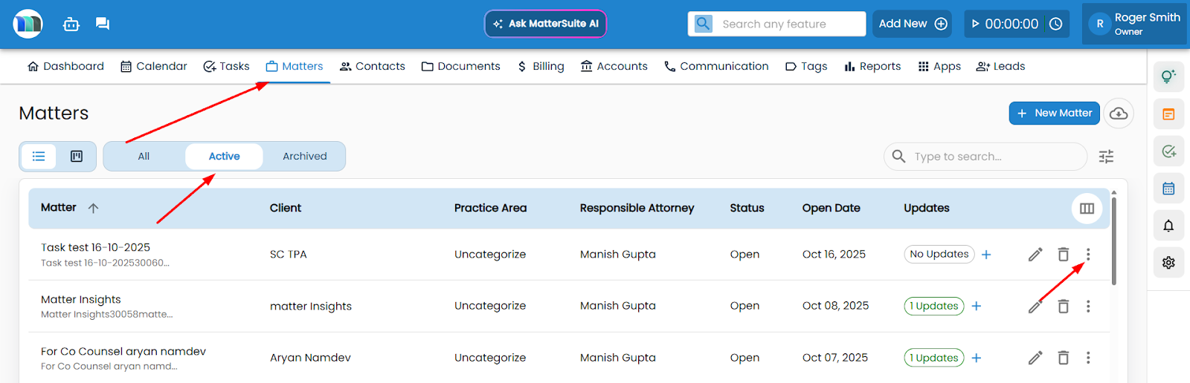Open the chat messages icon
Viewport: 1190px width, 383px height.
[x=103, y=24]
